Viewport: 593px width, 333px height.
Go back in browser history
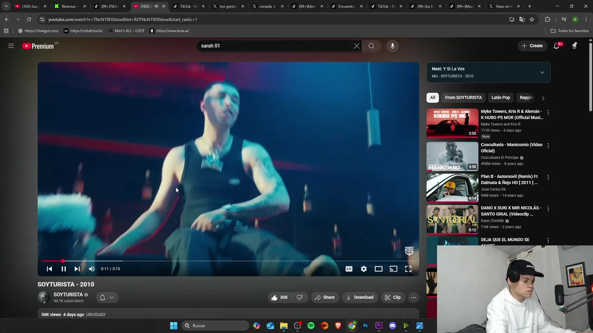(x=6, y=19)
